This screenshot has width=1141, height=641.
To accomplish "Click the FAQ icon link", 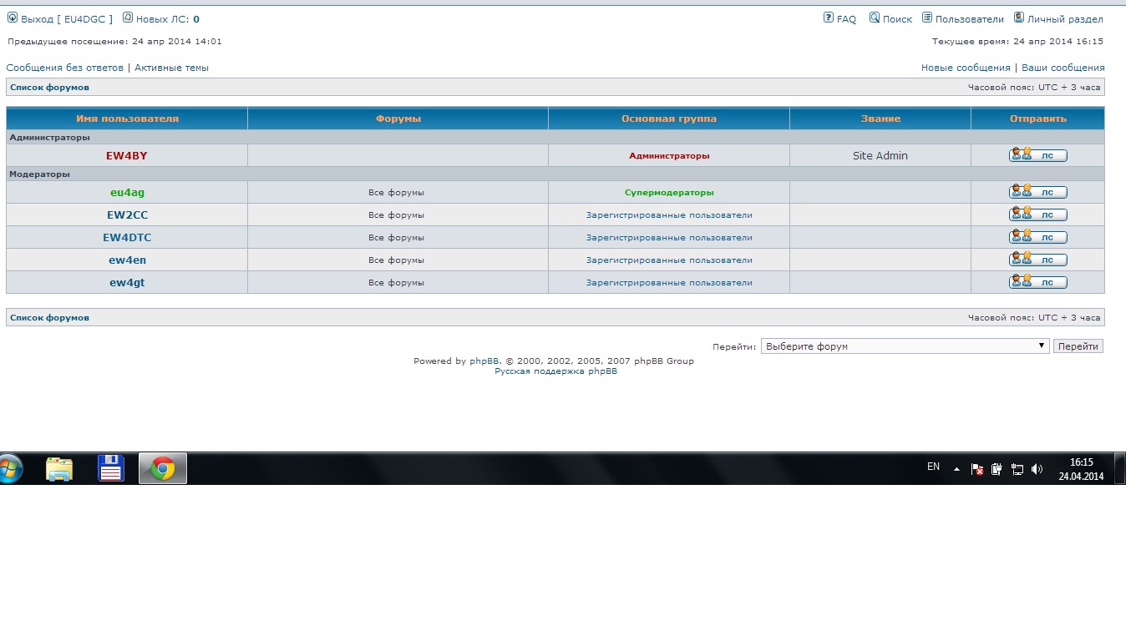I will tap(839, 18).
